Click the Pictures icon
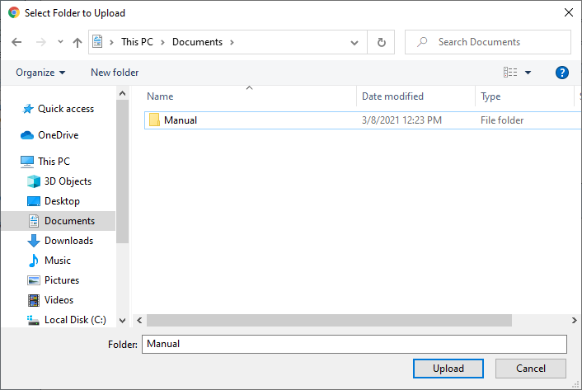This screenshot has width=582, height=390. tap(34, 280)
